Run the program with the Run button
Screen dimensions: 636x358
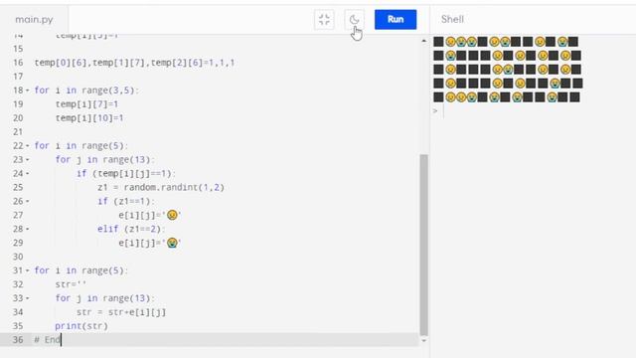coord(396,20)
